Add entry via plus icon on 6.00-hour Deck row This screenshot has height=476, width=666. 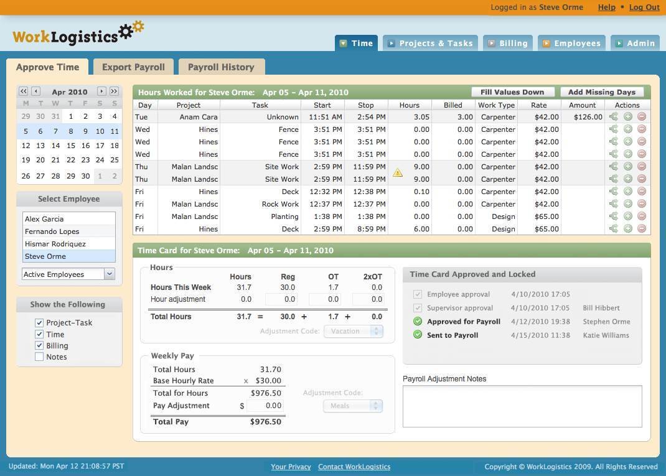(628, 228)
